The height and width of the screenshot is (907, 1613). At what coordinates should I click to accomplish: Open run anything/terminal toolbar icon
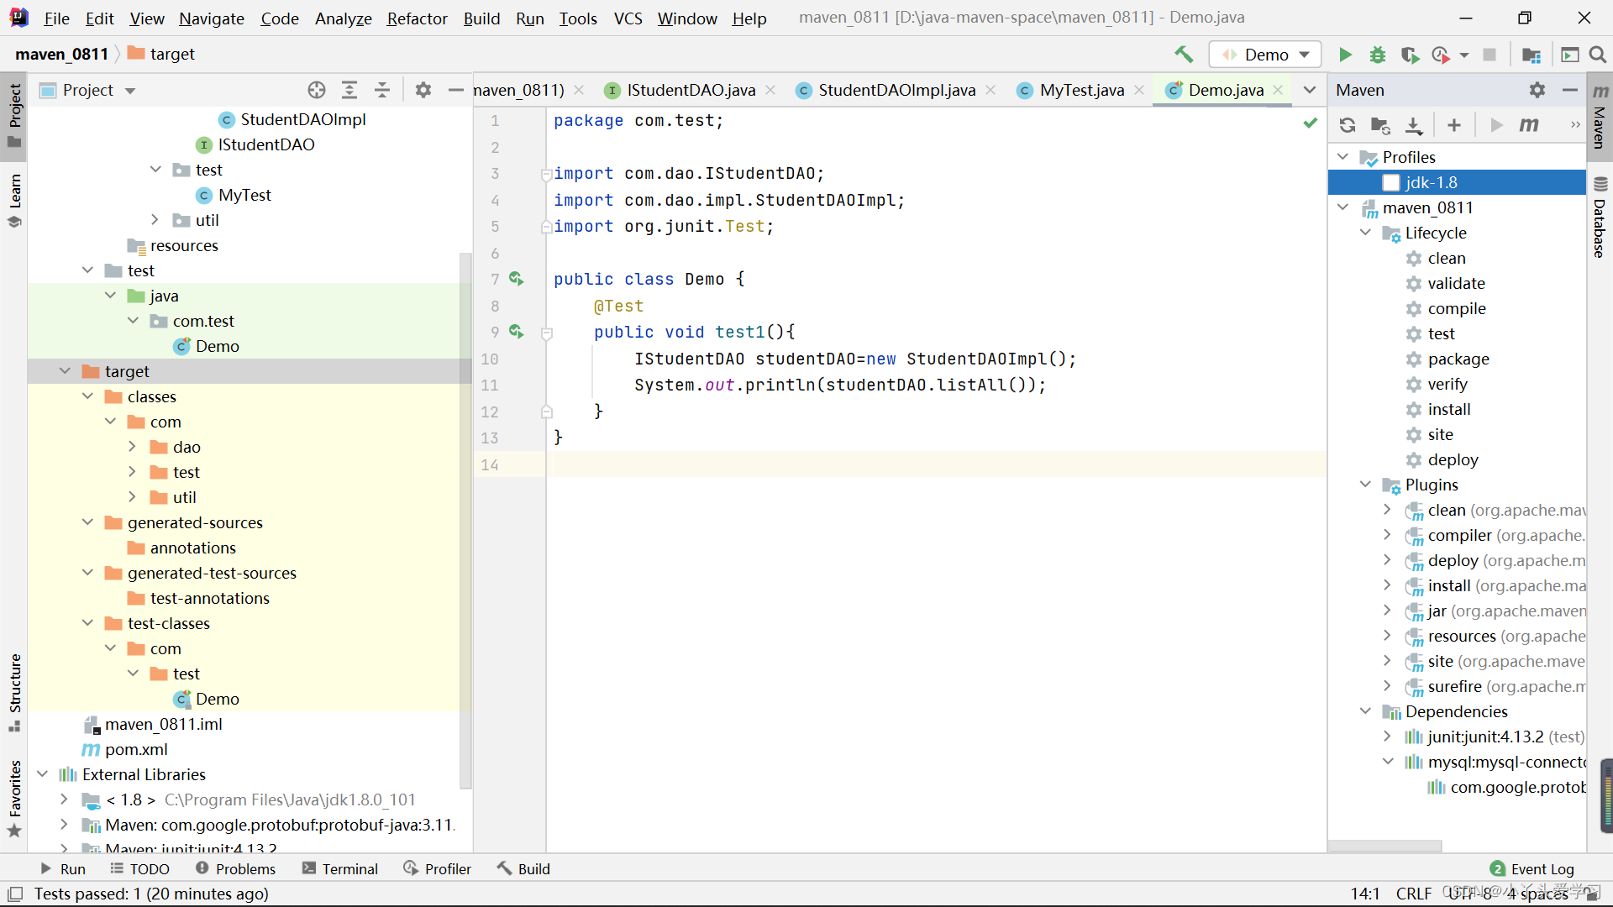click(1569, 55)
